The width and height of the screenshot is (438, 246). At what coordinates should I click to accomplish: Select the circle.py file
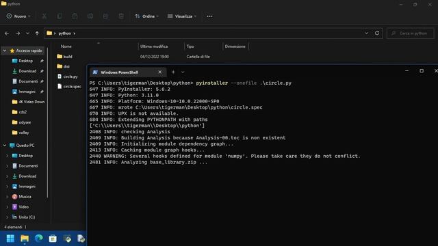click(67, 77)
